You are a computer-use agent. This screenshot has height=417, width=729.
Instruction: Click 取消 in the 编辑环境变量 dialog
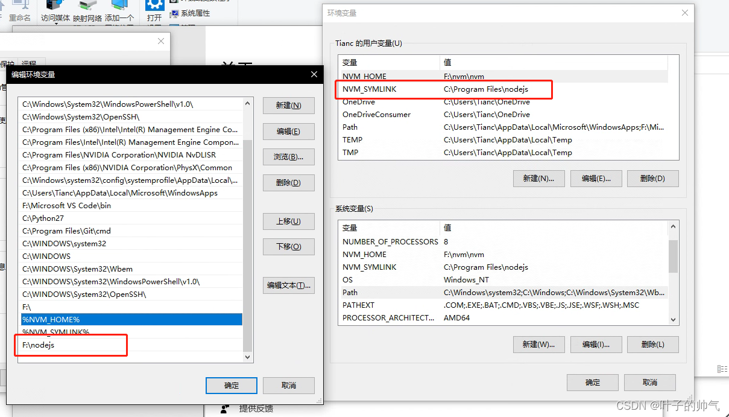tap(288, 385)
